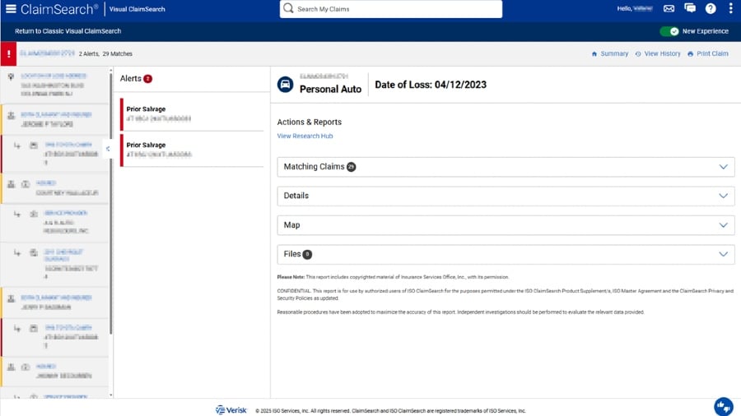Click the vehicle icon beside Chevrolet entry

point(34,253)
